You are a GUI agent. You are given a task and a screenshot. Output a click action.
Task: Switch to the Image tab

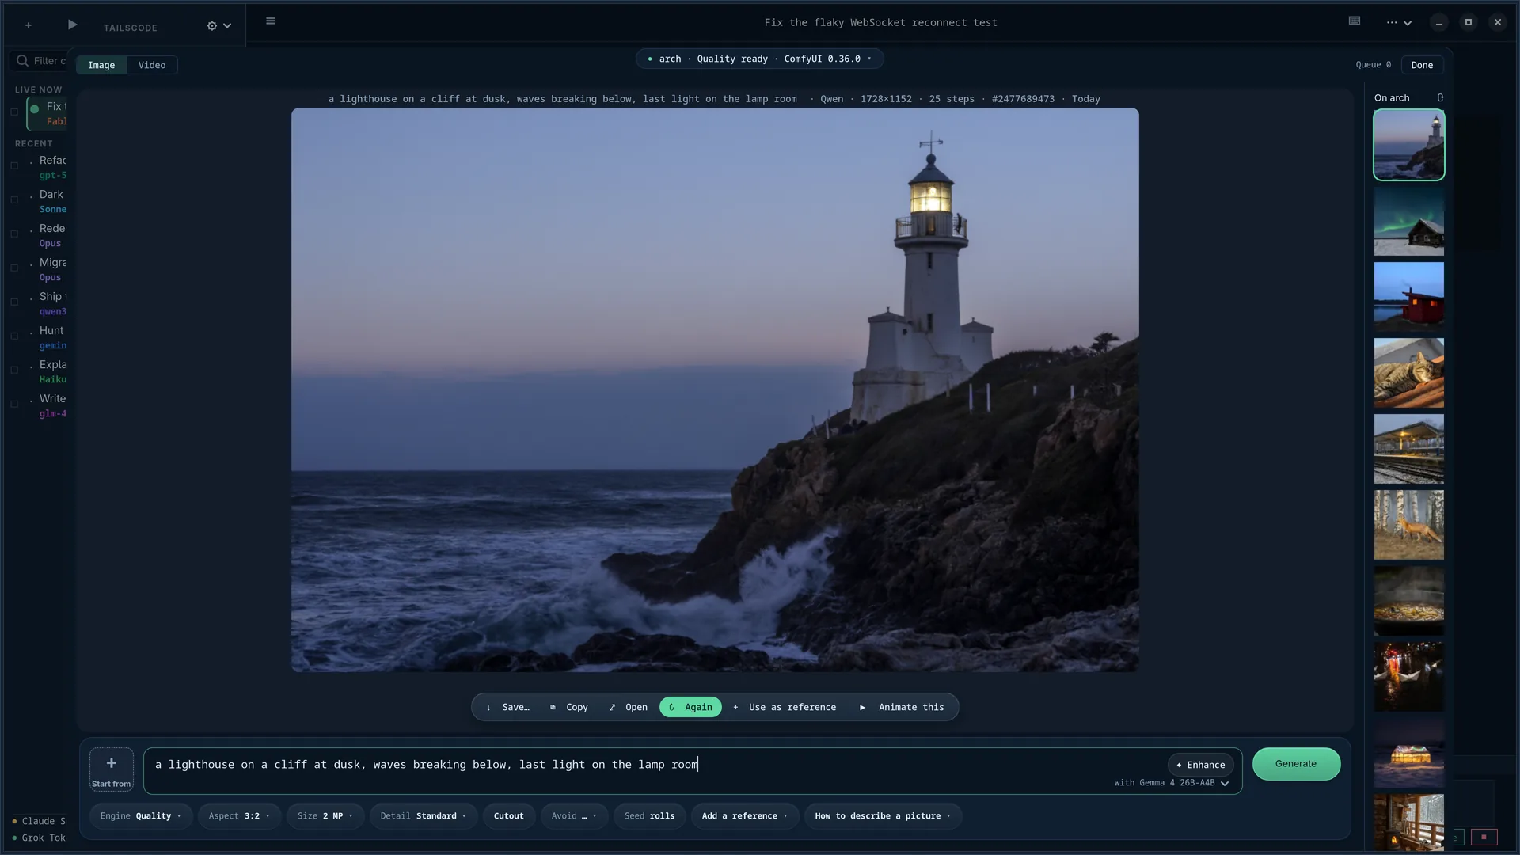(101, 65)
